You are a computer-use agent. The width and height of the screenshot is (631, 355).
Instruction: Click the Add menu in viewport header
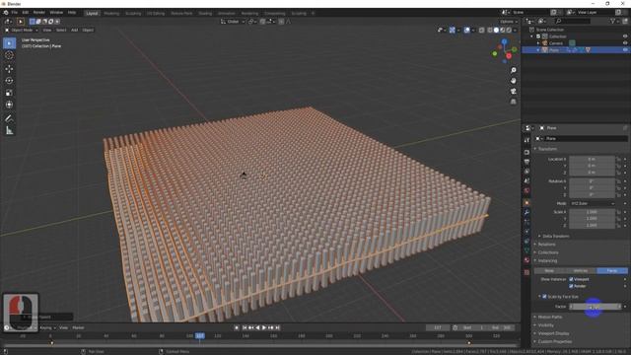pyautogui.click(x=75, y=30)
